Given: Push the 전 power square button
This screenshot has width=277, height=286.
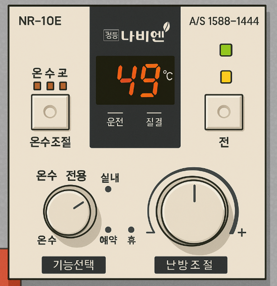Looking at the screenshot, I should [224, 112].
